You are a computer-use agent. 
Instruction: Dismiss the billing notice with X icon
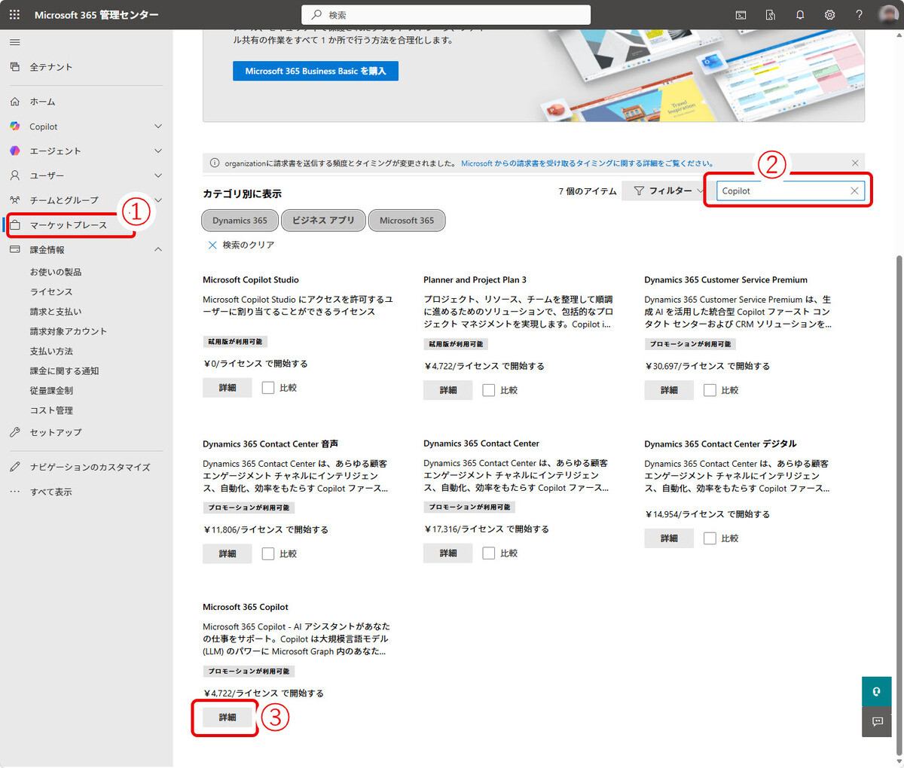coord(855,163)
